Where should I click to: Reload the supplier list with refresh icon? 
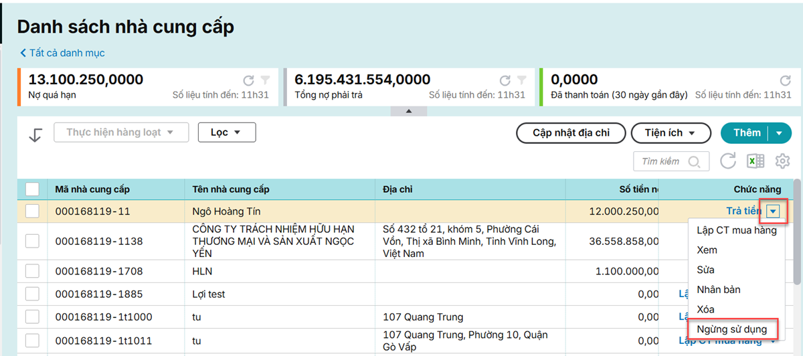[x=728, y=161]
